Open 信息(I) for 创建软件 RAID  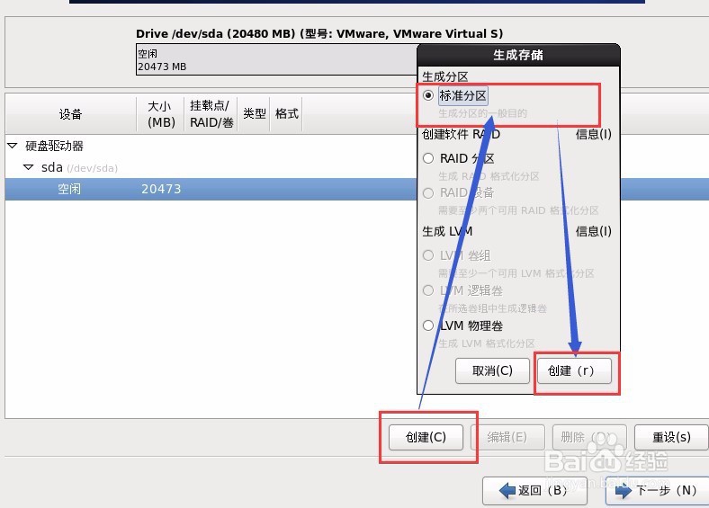[x=593, y=134]
